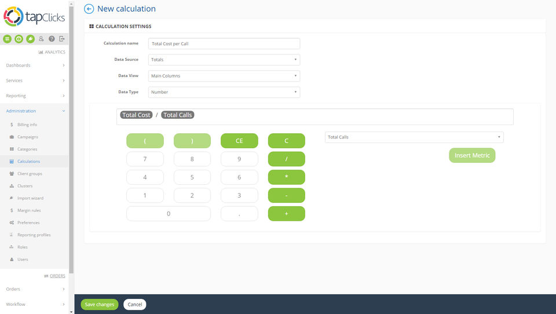Viewport: 556px width, 314px height.
Task: Click the Categories grid icon
Action: (x=12, y=149)
